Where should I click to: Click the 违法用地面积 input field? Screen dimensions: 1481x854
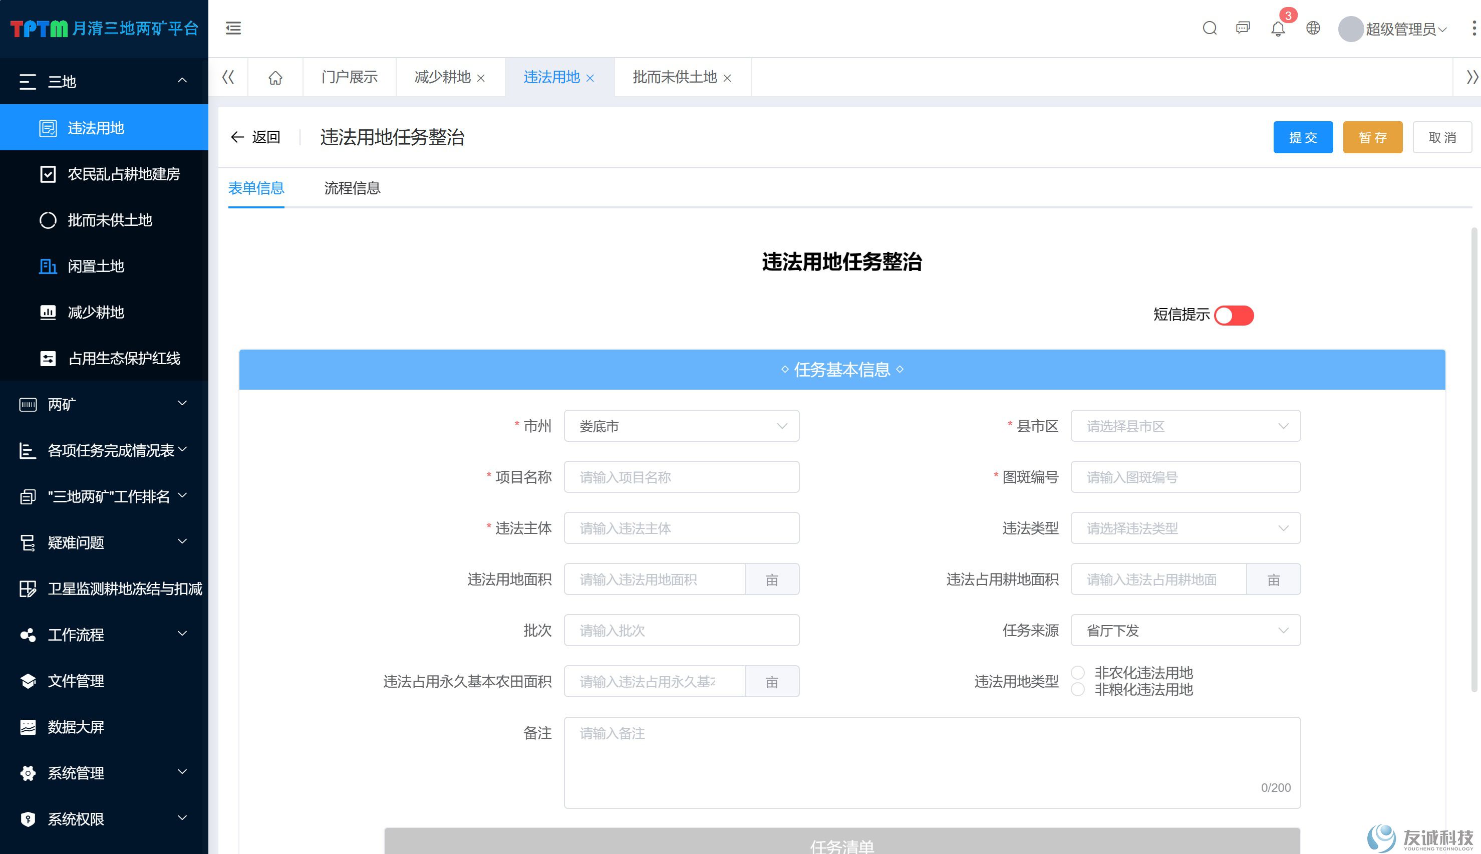pos(655,580)
